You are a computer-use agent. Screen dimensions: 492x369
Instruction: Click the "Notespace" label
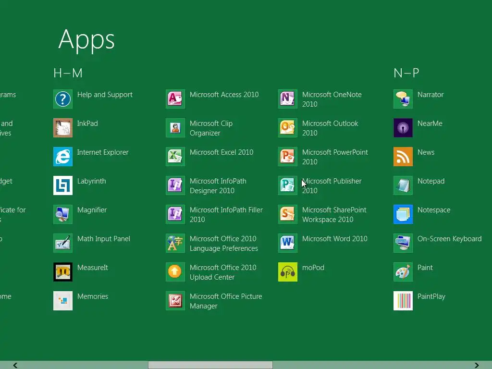coord(434,210)
